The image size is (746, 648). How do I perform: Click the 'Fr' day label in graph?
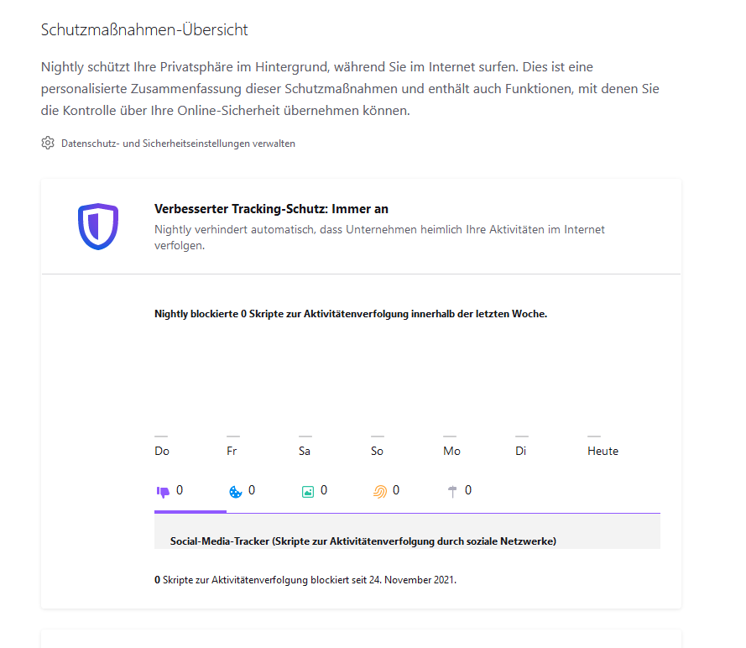click(x=232, y=451)
